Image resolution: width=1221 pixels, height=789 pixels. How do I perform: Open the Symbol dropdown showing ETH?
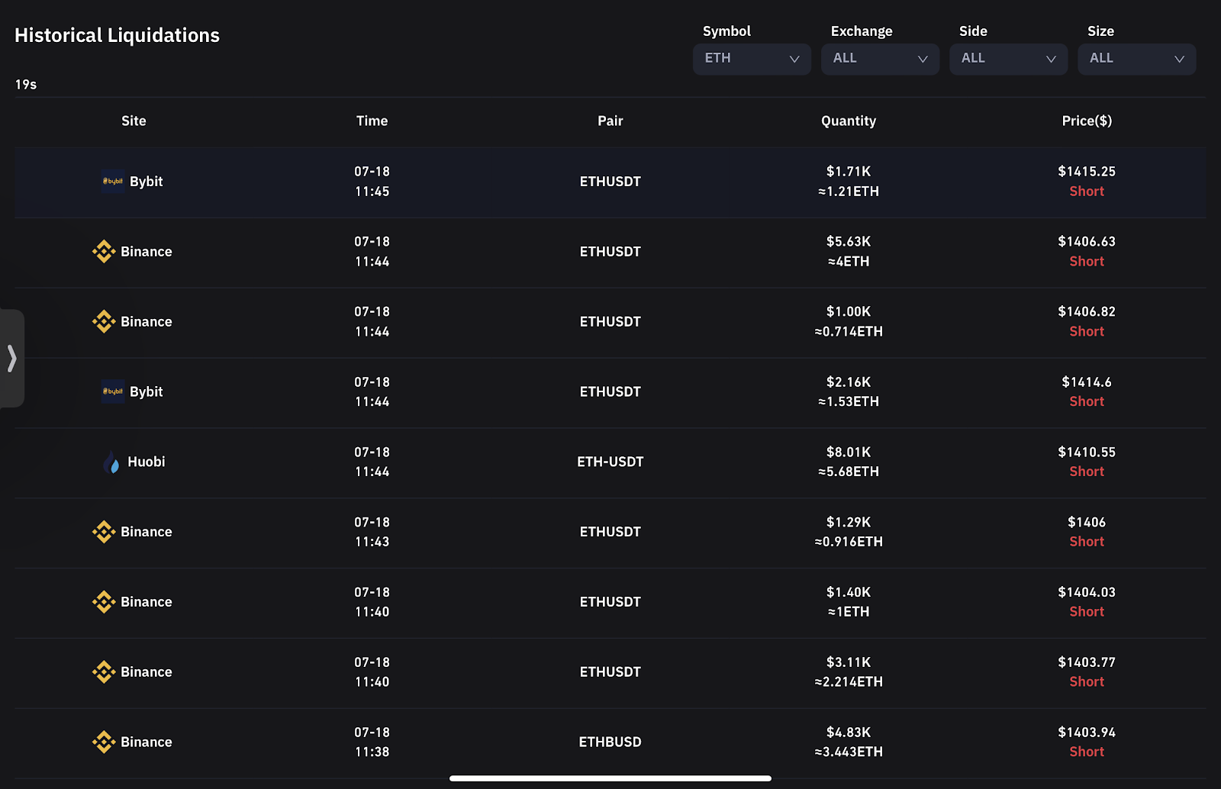pos(752,59)
